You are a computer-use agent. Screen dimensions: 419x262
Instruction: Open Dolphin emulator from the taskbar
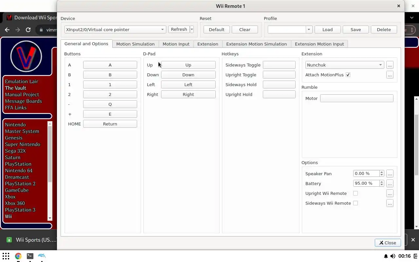click(42, 256)
